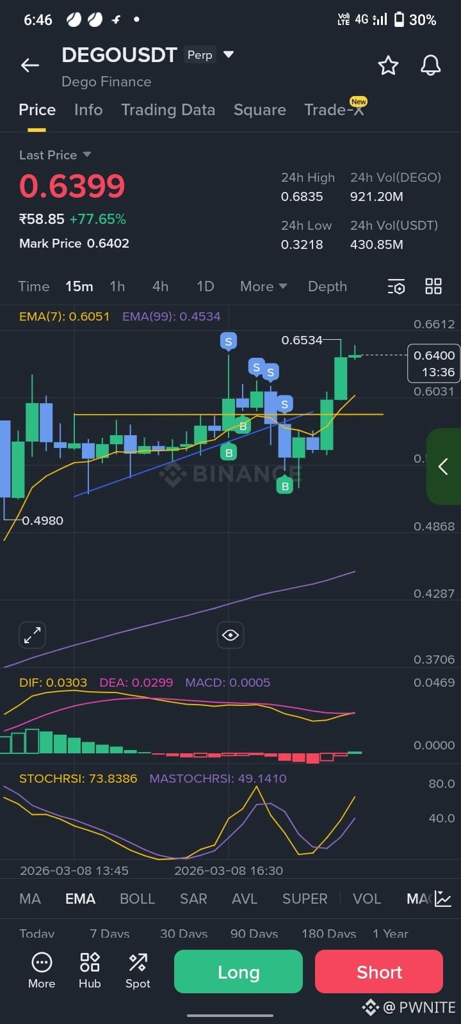
Task: Expand chart to fullscreen
Action: pos(32,635)
